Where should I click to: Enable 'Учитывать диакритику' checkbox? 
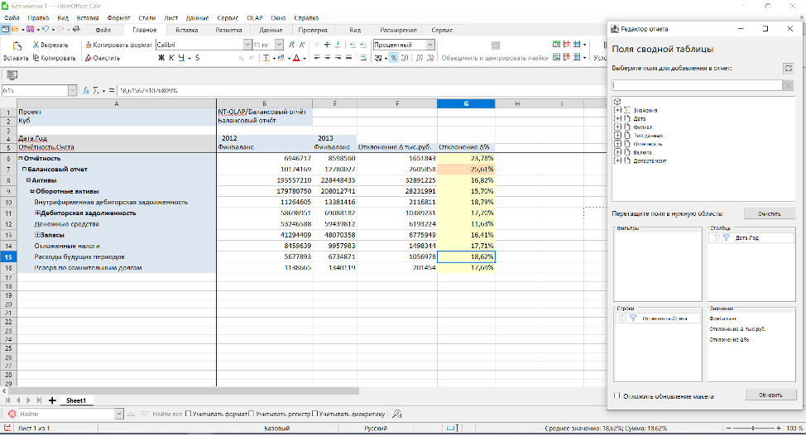pyautogui.click(x=315, y=414)
